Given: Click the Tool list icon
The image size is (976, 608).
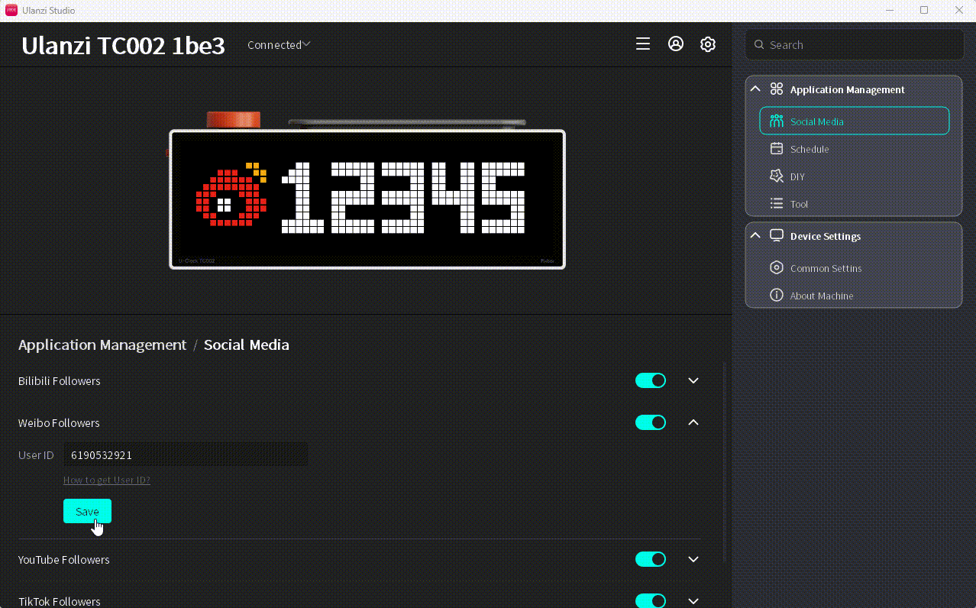Looking at the screenshot, I should click(x=777, y=204).
